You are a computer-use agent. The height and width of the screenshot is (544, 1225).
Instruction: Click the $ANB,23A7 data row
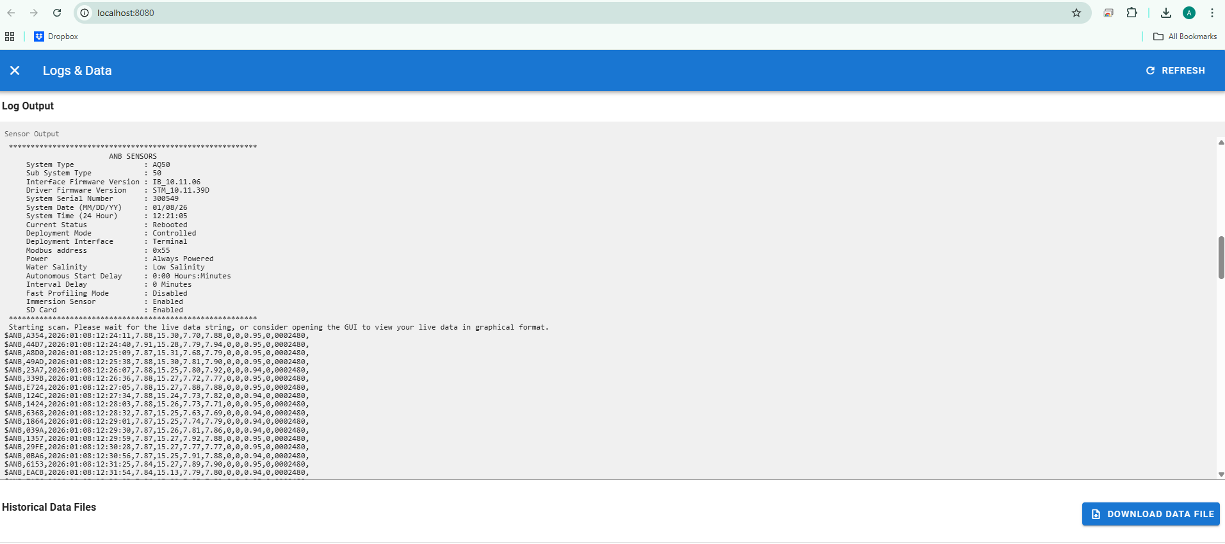(x=157, y=370)
